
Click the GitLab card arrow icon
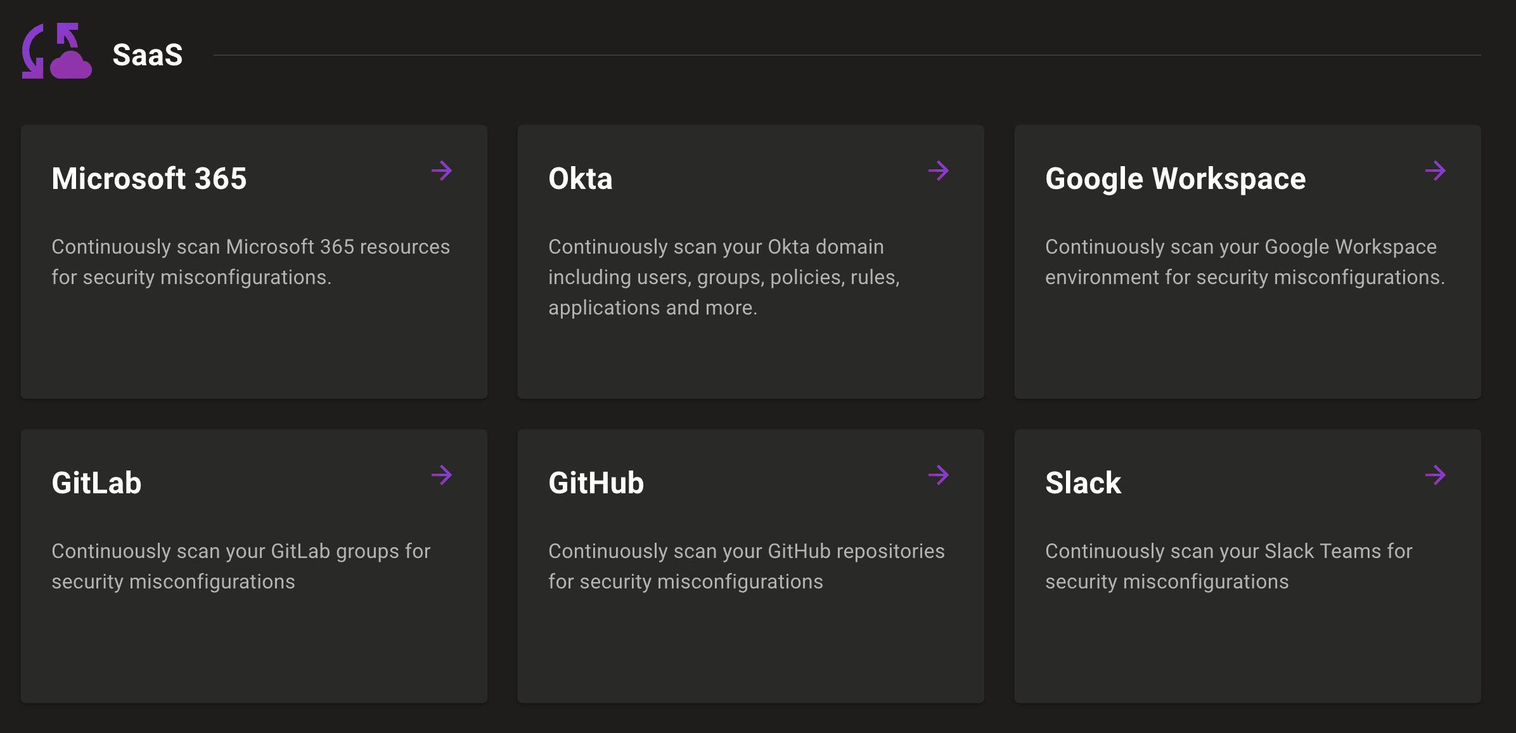coord(442,475)
